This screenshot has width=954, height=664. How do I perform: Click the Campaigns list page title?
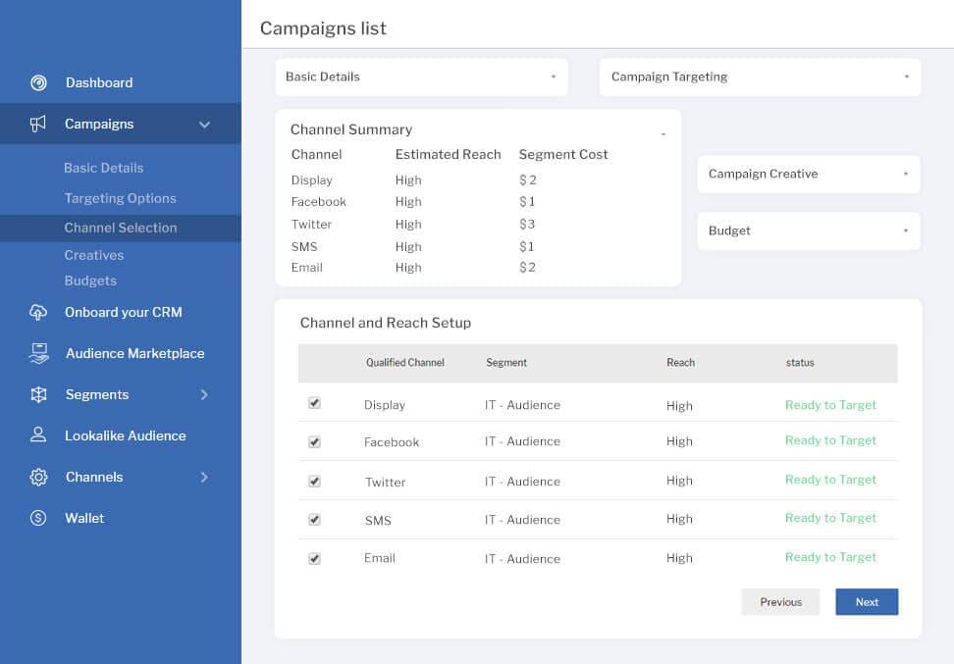[x=323, y=28]
